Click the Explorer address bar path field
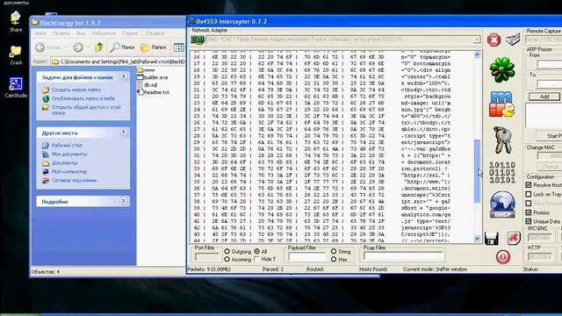 click(119, 61)
